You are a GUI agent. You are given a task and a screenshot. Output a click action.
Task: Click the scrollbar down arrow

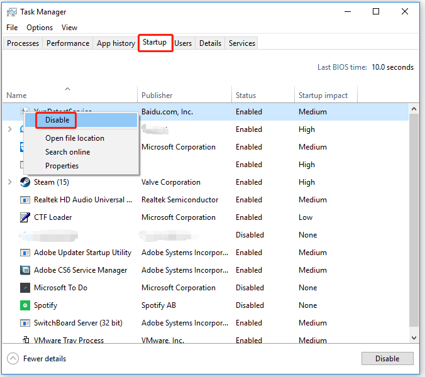[414, 338]
